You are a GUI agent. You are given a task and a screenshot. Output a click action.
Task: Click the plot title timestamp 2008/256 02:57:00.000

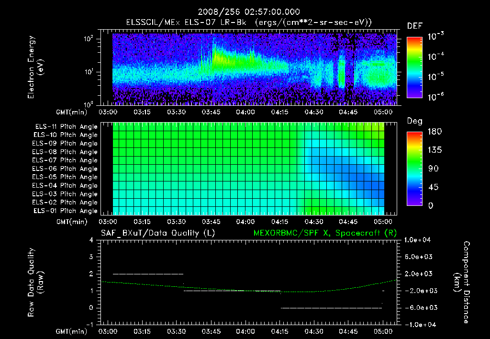coord(249,12)
